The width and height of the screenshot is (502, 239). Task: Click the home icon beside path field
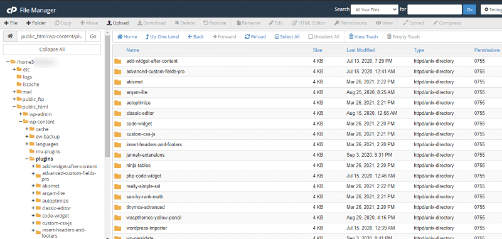(10, 36)
